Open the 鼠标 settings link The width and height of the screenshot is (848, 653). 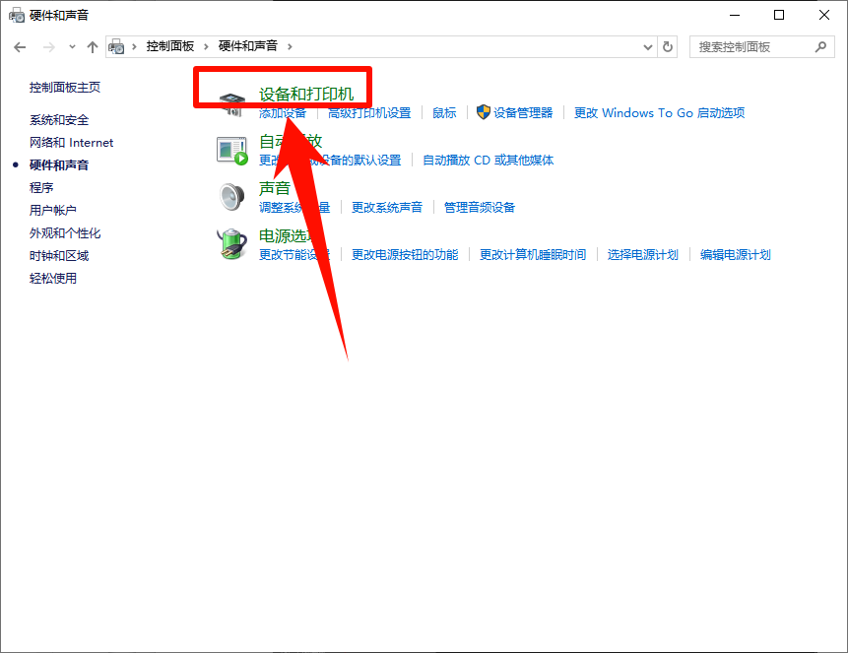click(x=443, y=112)
